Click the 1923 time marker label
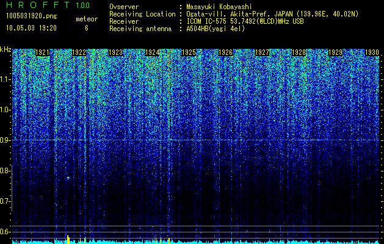 coord(115,52)
